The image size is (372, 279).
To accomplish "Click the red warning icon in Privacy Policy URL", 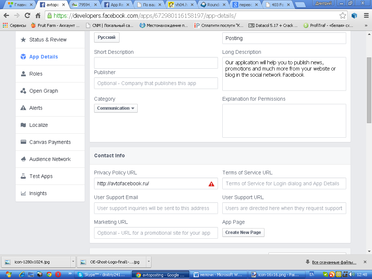I will pyautogui.click(x=211, y=184).
